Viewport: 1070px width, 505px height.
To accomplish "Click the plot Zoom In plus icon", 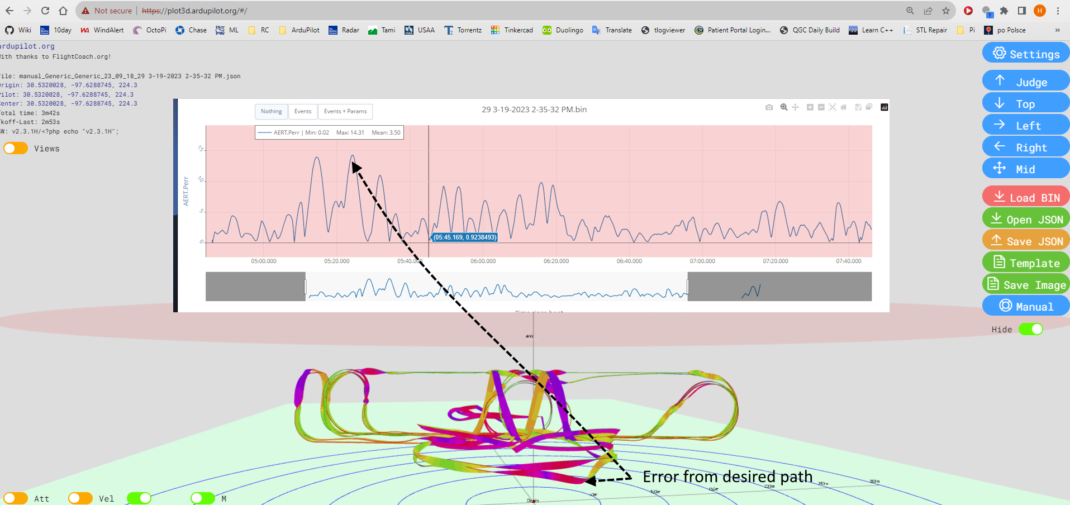I will pyautogui.click(x=810, y=107).
